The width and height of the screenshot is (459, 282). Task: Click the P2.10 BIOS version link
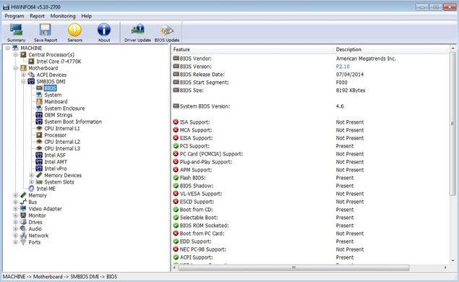click(x=343, y=67)
